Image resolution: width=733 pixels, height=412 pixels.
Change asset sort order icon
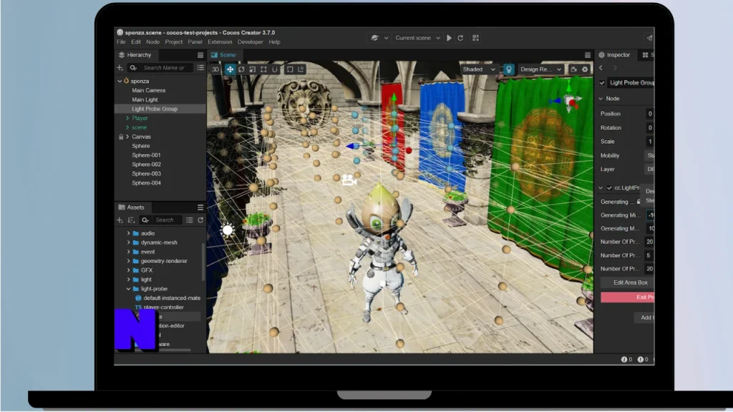(132, 220)
